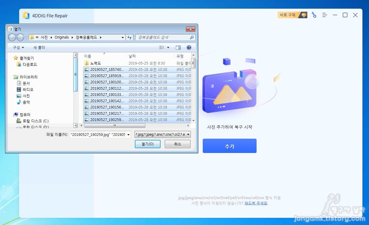Click Originals in the breadcrumb path
The height and width of the screenshot is (225, 369).
coord(62,37)
